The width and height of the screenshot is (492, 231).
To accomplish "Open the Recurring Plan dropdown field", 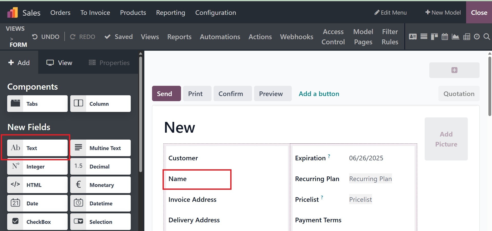I will [x=370, y=179].
